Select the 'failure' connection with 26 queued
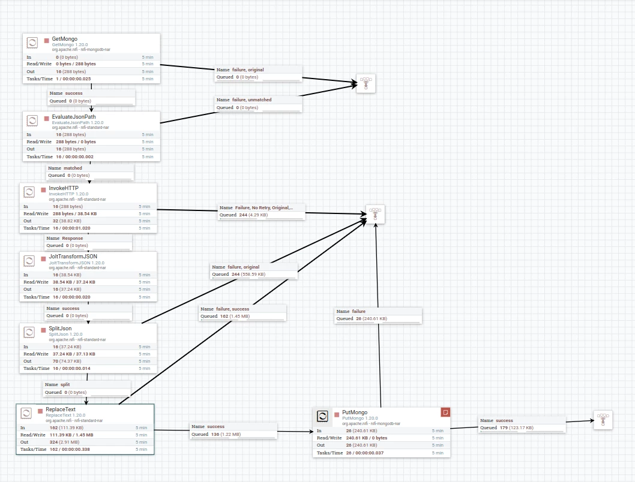The width and height of the screenshot is (635, 482). [x=378, y=315]
